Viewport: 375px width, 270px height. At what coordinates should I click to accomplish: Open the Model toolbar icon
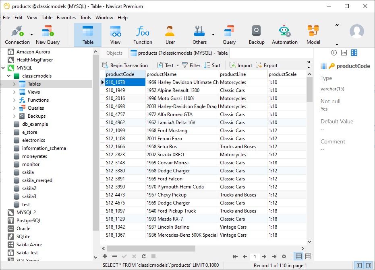(x=313, y=35)
